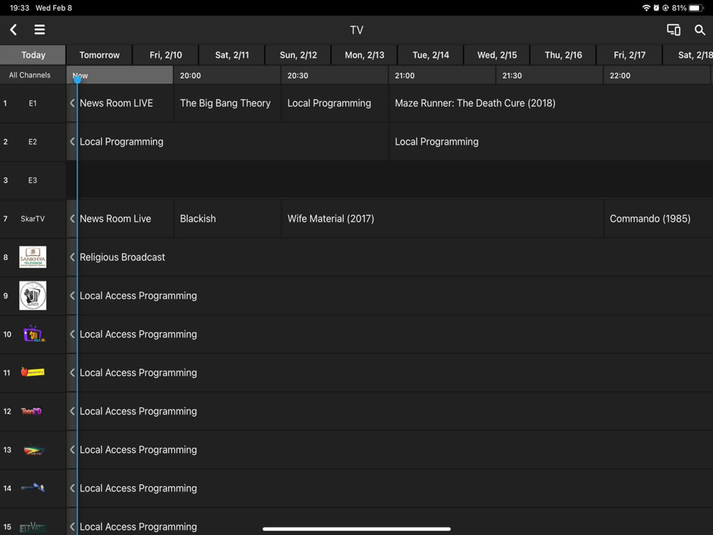713x535 pixels.
Task: Open the All Channels filter
Action: (x=29, y=75)
